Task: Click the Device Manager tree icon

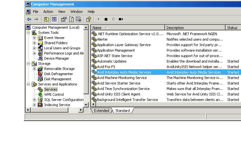Action: coord(40,58)
